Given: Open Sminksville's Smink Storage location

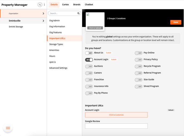Looking at the screenshot, I should point(16,27).
